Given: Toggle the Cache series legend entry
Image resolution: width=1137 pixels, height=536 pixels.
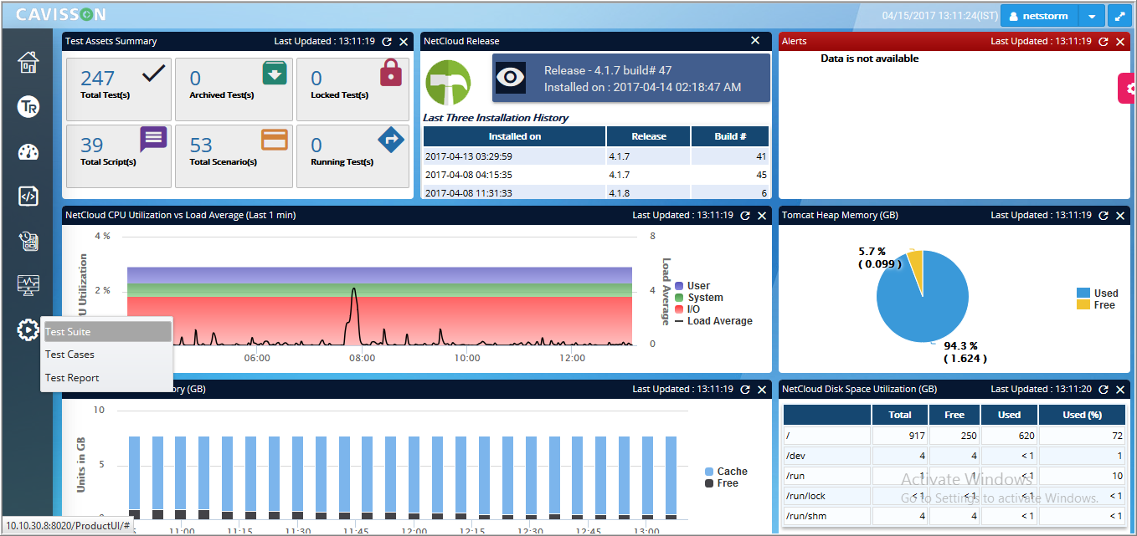Looking at the screenshot, I should (726, 472).
